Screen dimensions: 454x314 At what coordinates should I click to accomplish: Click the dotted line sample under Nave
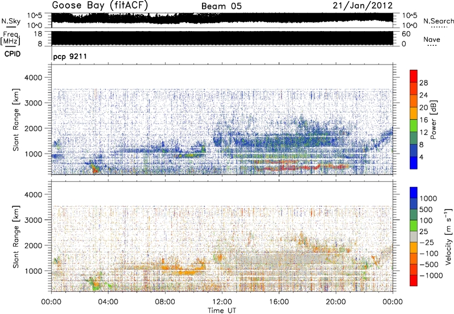click(x=432, y=46)
